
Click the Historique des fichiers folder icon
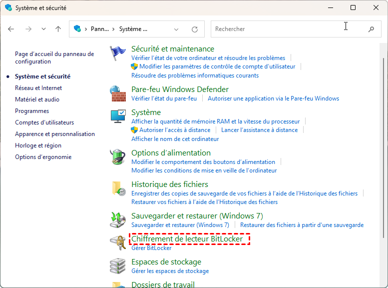[x=119, y=188]
